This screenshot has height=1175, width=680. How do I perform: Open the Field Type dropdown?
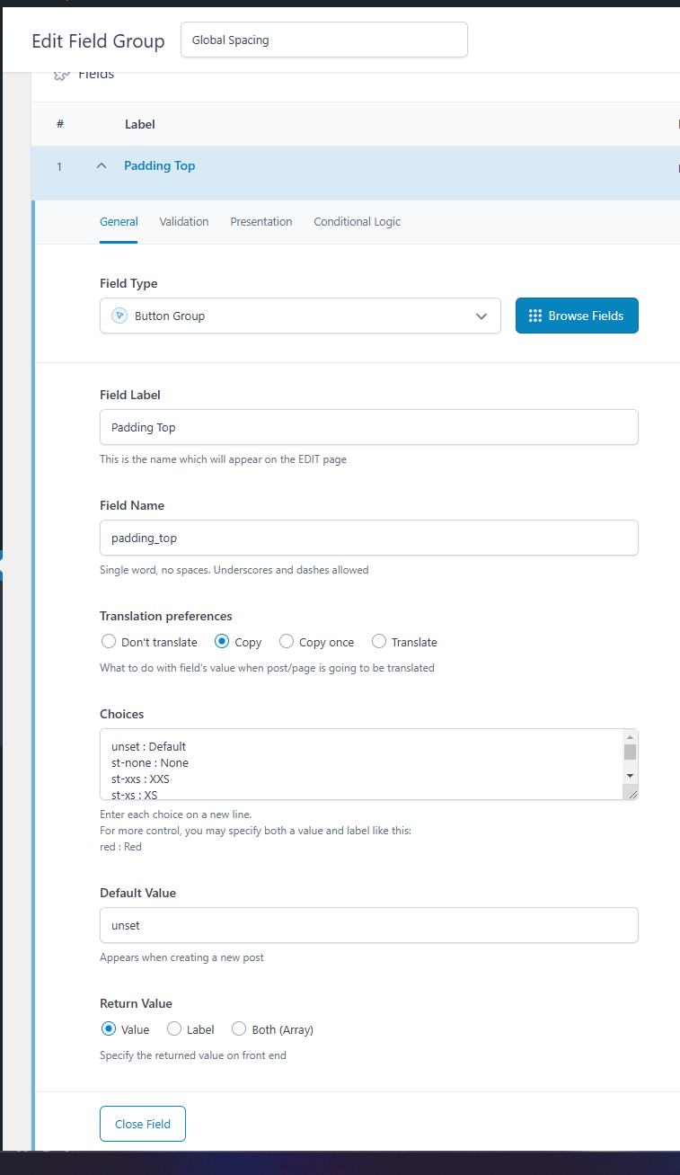click(300, 316)
